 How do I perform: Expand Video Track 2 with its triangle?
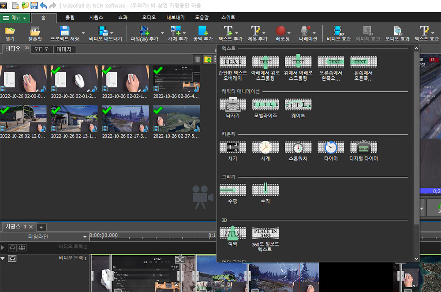[x=3, y=247]
